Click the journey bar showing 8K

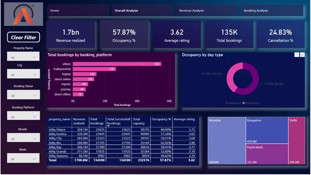pos(79,89)
